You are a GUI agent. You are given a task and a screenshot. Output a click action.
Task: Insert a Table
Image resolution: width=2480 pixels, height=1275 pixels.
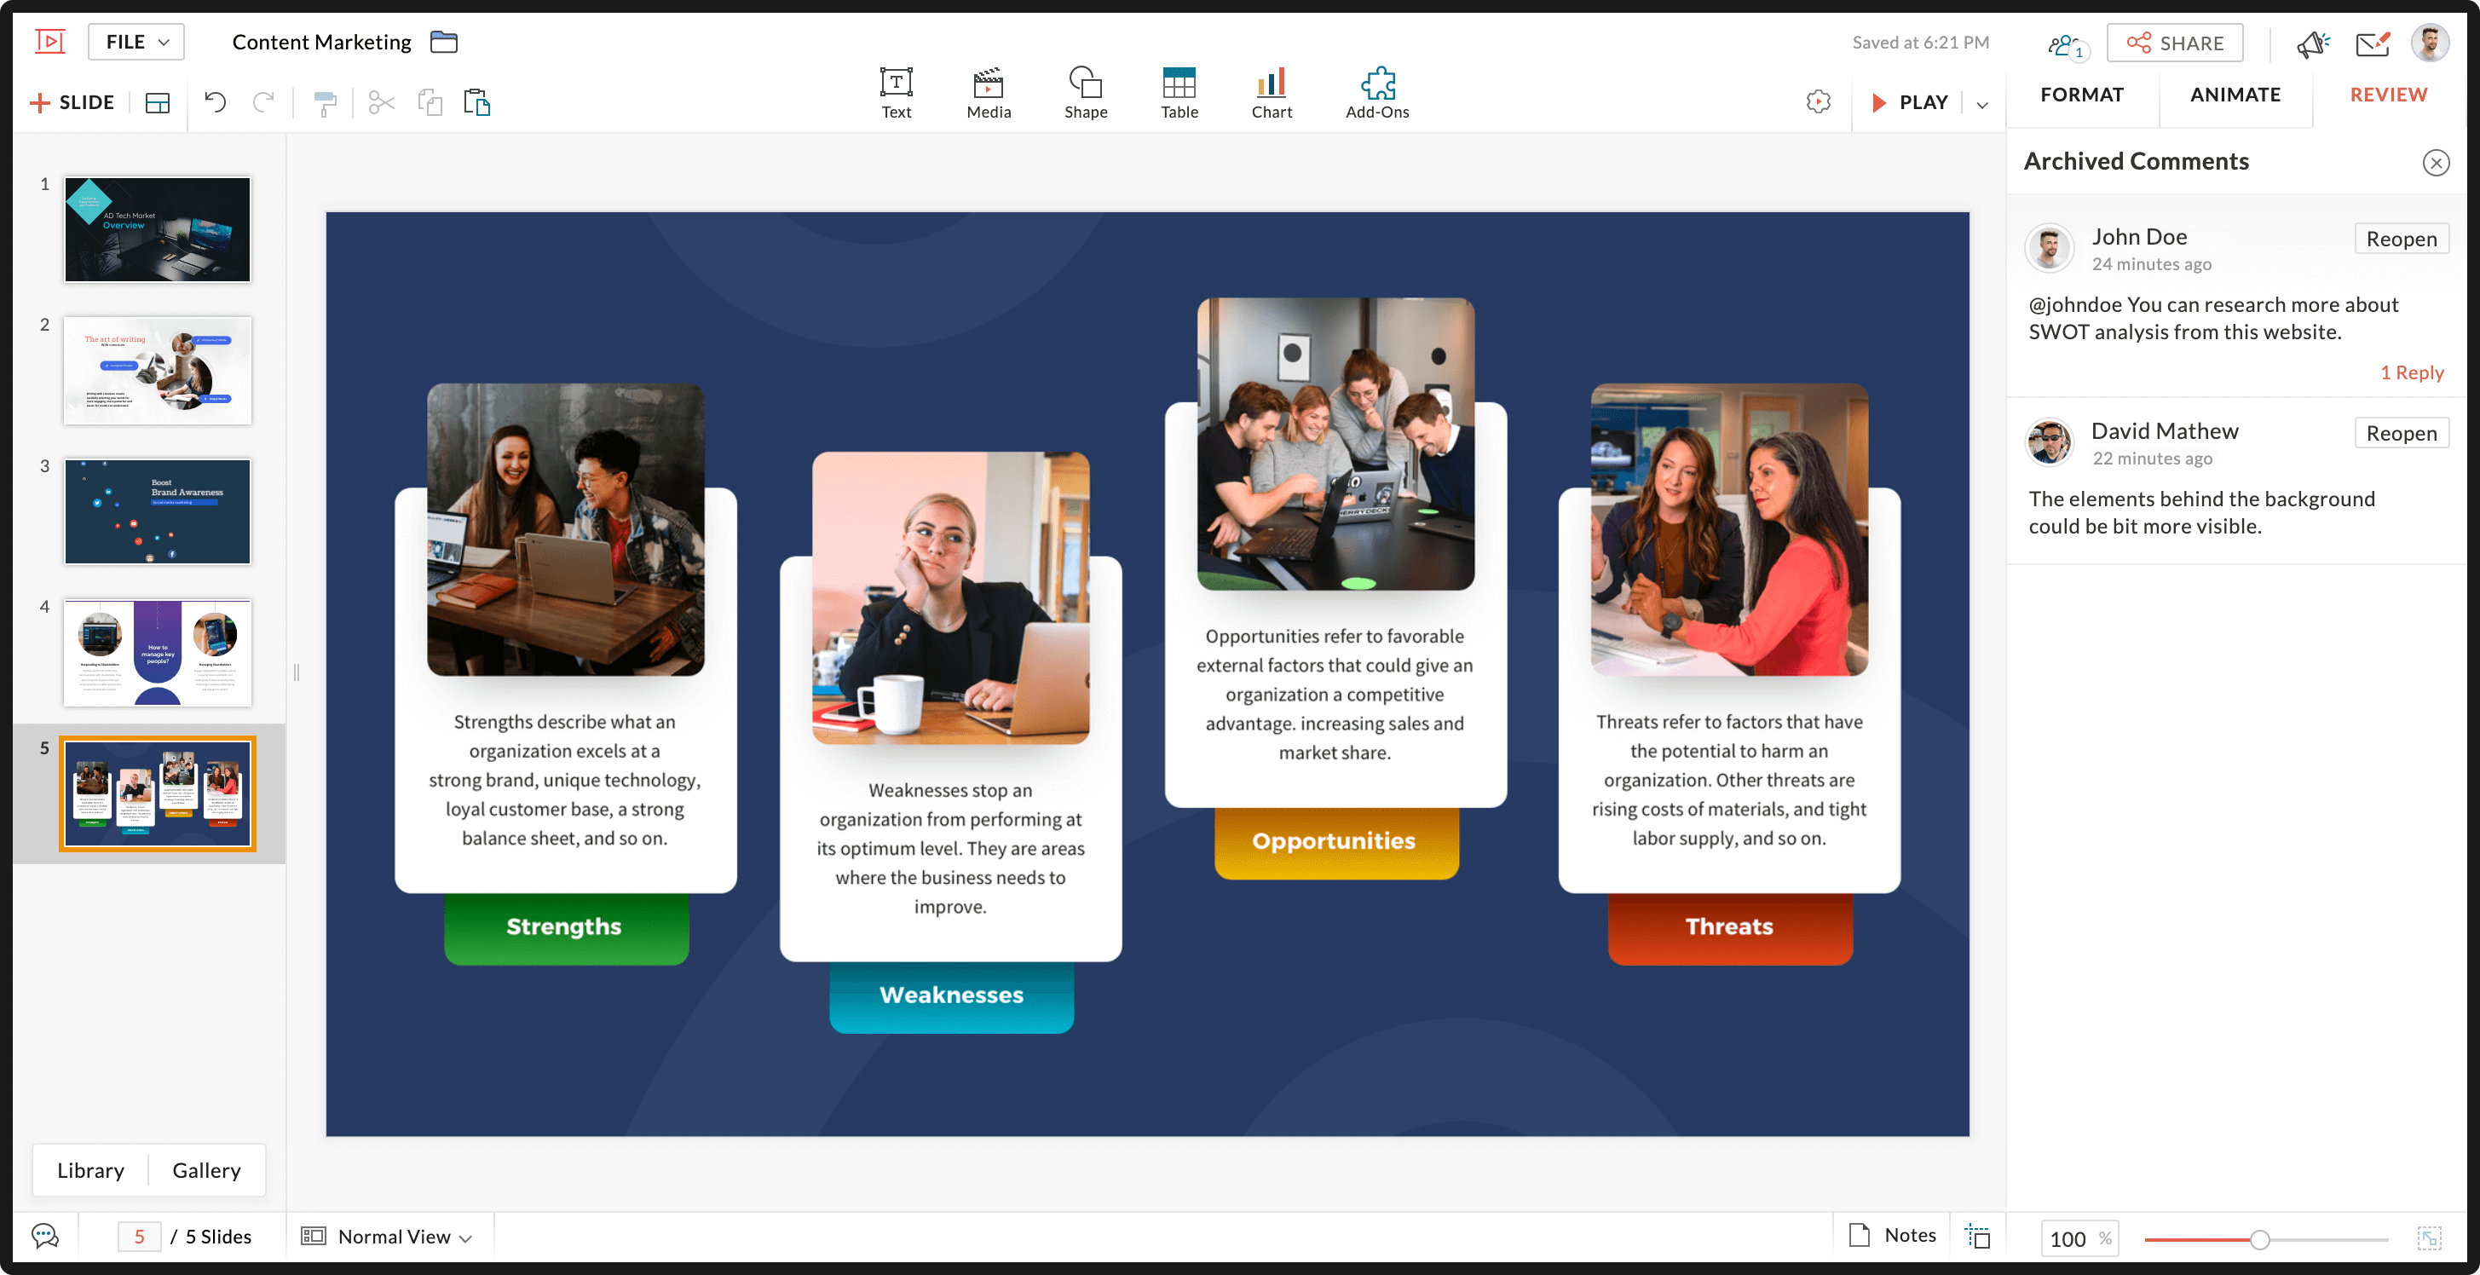pos(1179,92)
